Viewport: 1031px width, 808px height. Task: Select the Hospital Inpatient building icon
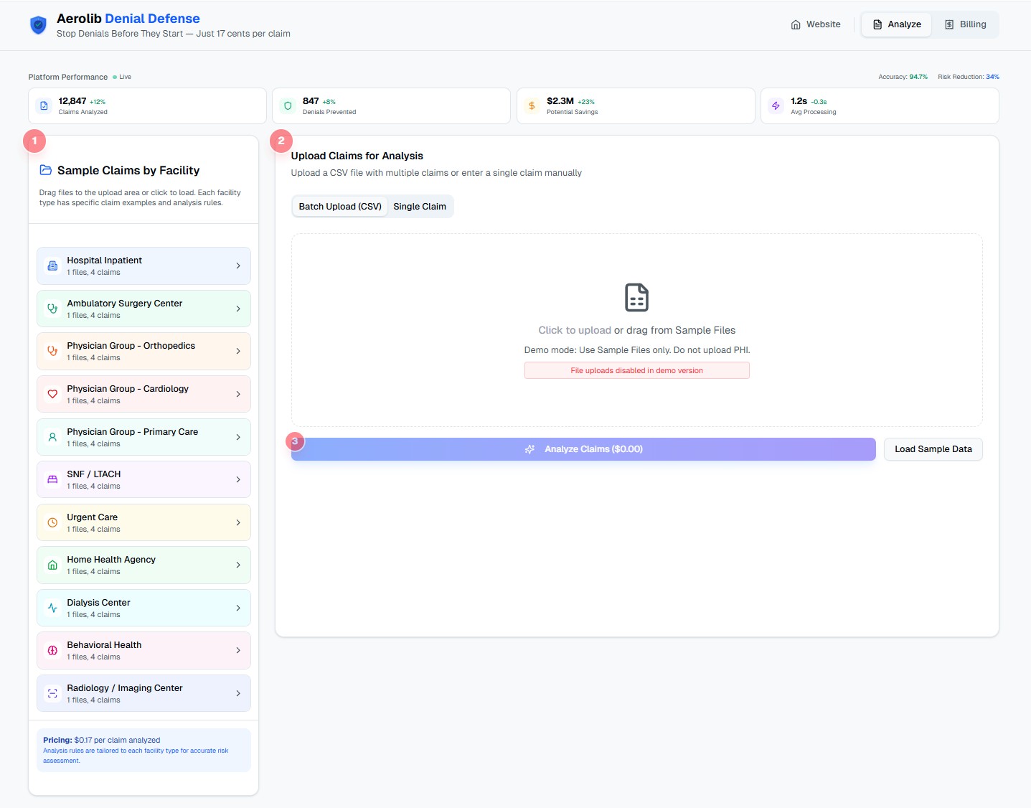pos(52,266)
